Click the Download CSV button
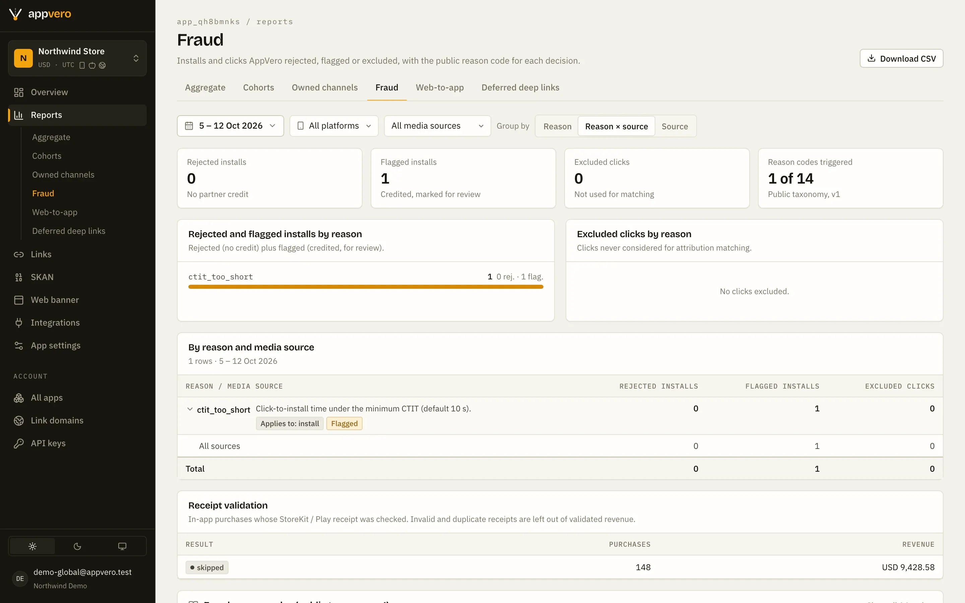 coord(901,58)
